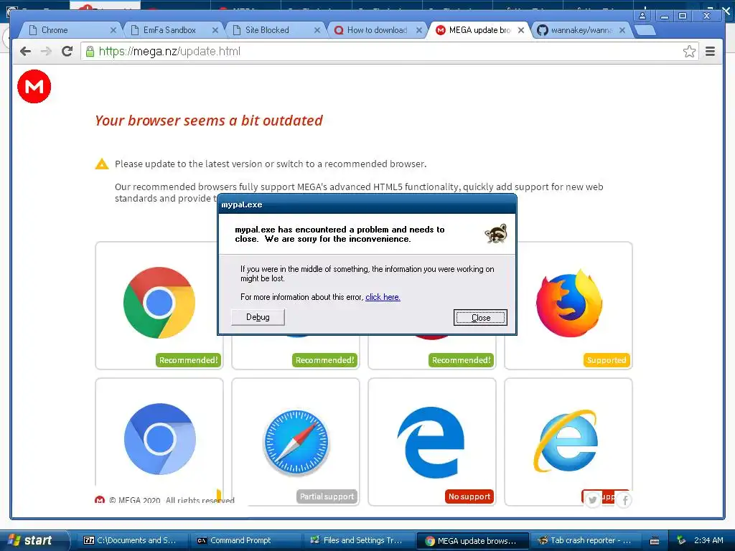
Task: Close the wannakey/wanna tab
Action: pyautogui.click(x=622, y=30)
